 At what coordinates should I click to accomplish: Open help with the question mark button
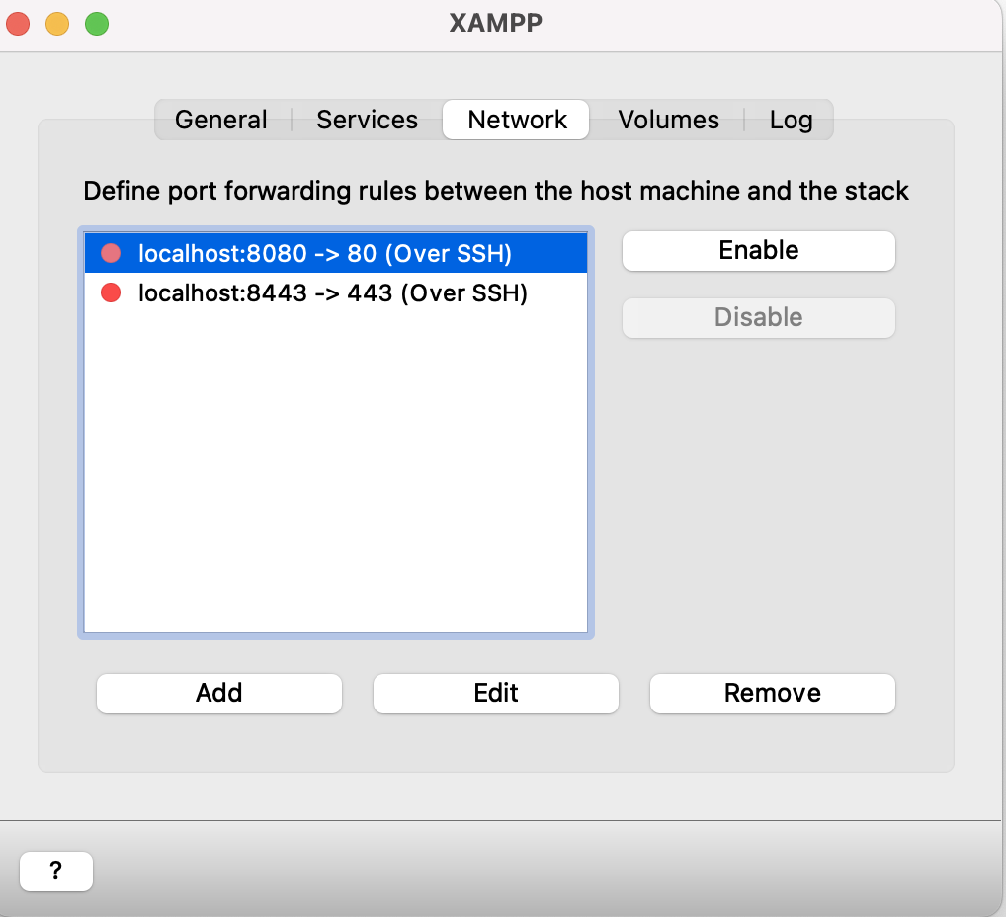click(x=56, y=872)
